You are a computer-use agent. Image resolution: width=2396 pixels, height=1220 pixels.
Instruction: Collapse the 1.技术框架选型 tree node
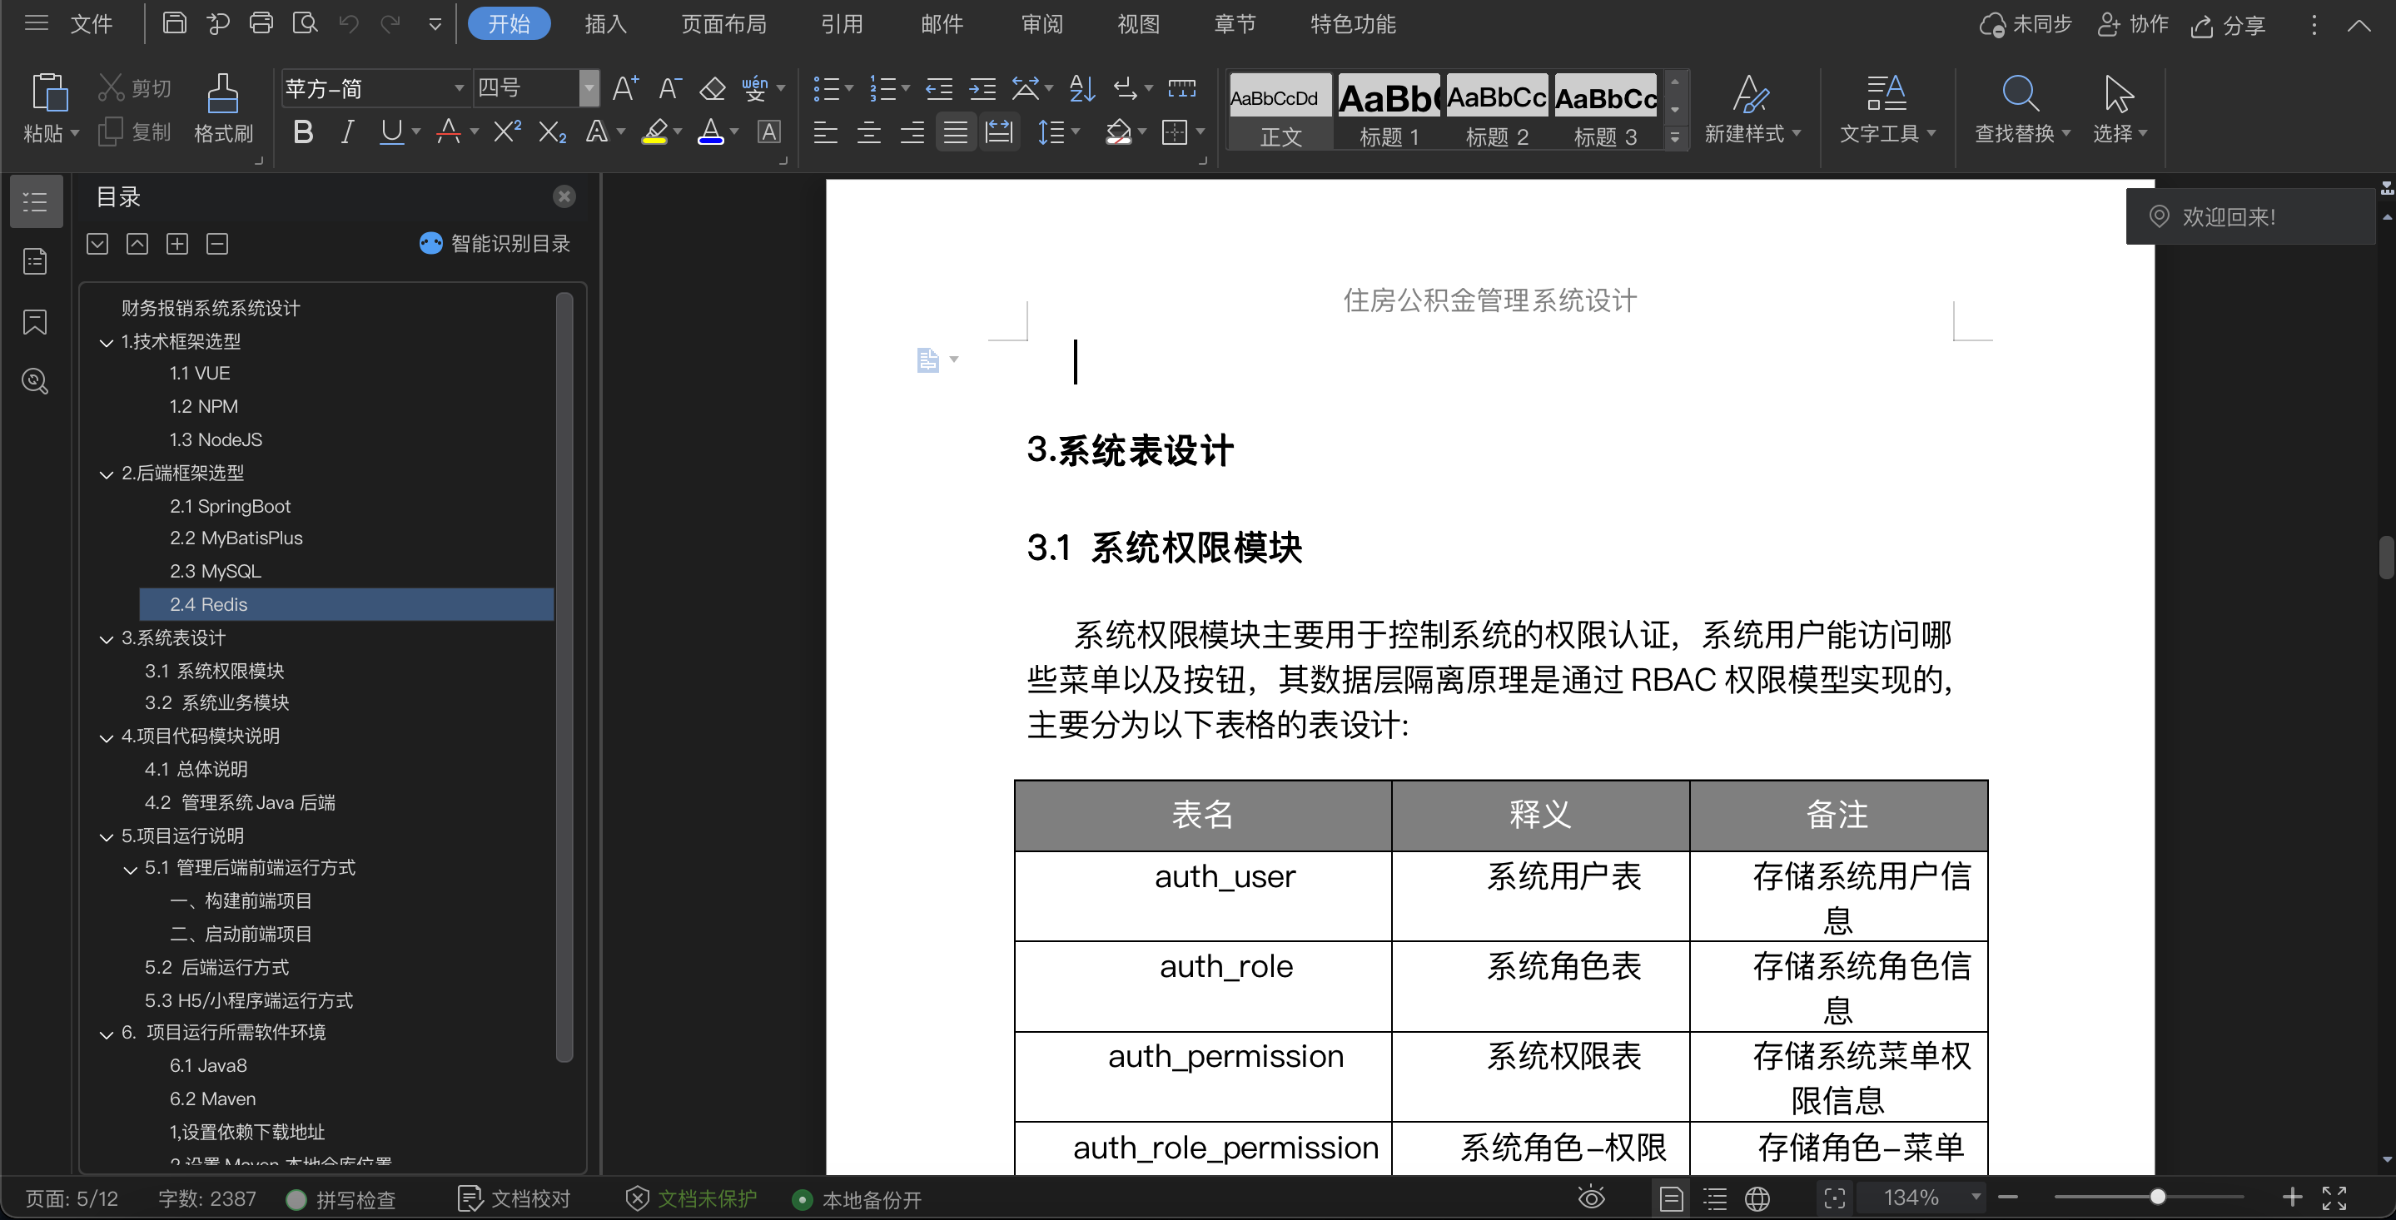tap(106, 342)
